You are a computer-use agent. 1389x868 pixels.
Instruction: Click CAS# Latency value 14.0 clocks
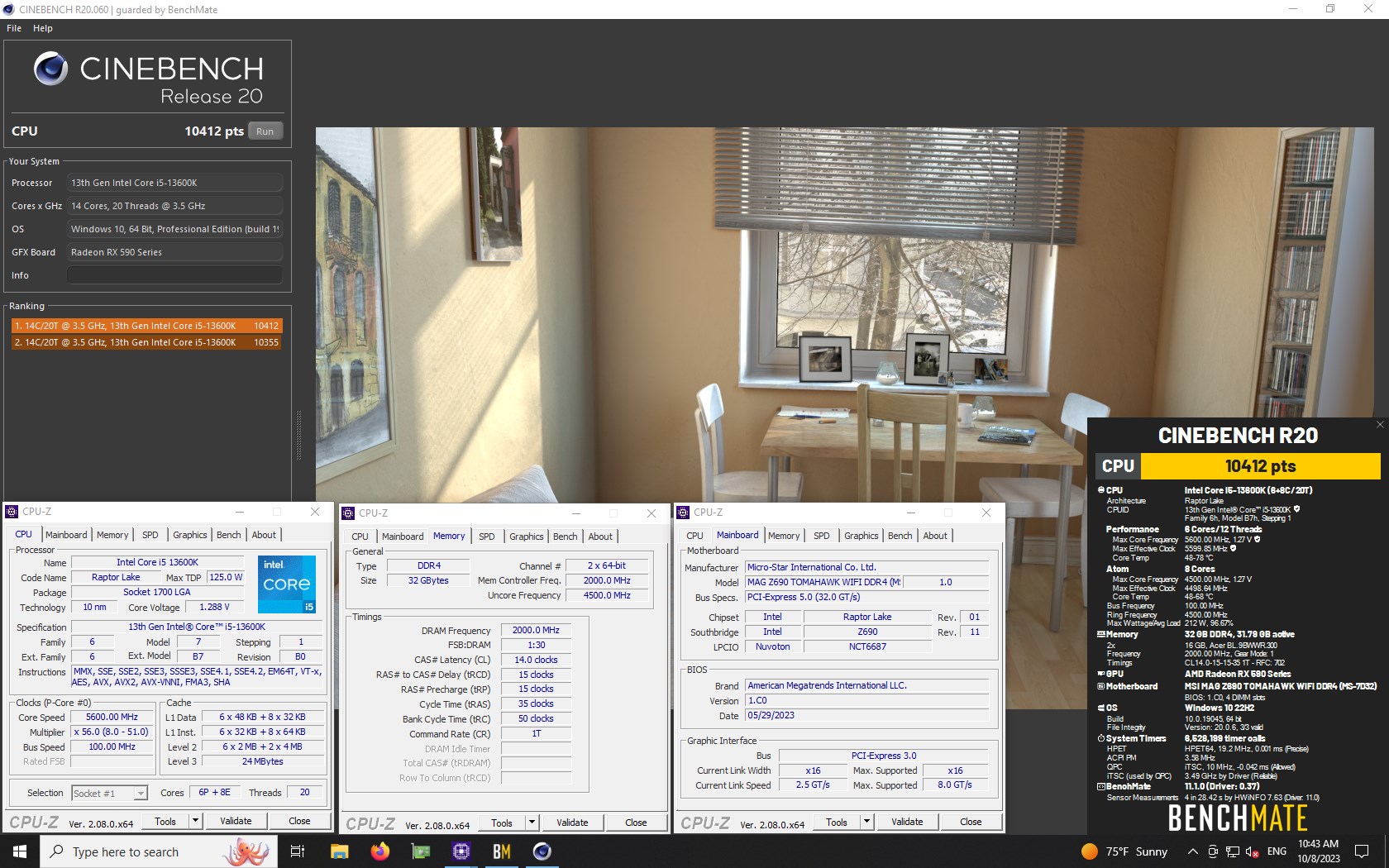(536, 660)
